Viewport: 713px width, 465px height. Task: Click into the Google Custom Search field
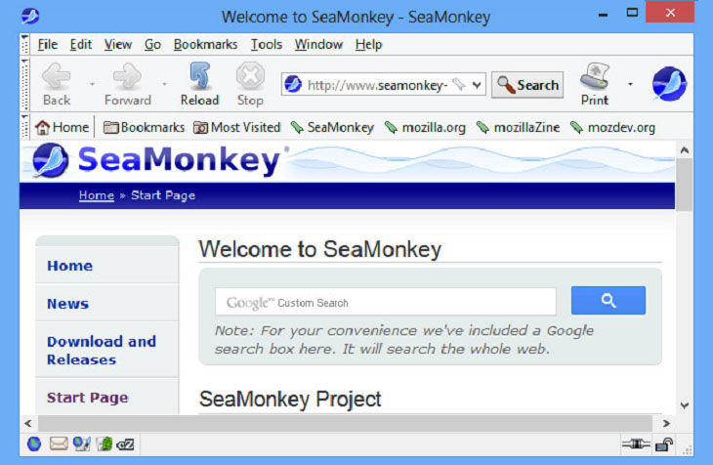click(386, 302)
